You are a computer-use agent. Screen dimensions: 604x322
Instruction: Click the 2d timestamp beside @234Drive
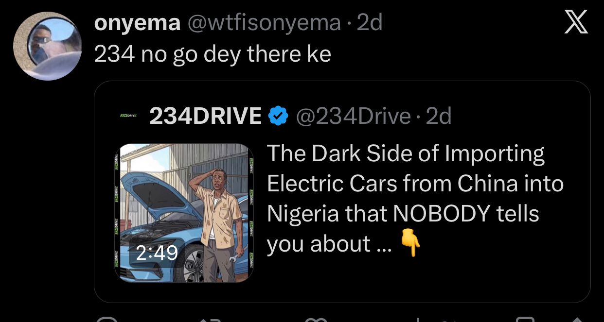439,116
